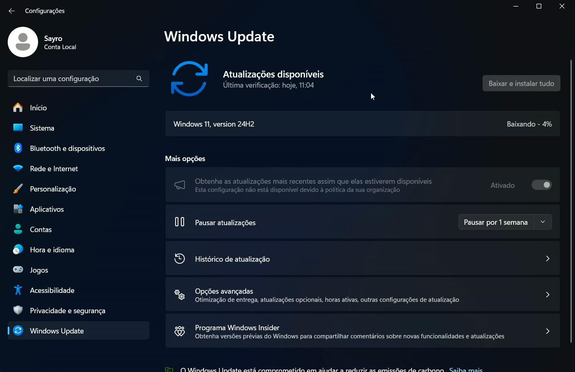Open Personalização using its paintbrush icon

click(18, 189)
